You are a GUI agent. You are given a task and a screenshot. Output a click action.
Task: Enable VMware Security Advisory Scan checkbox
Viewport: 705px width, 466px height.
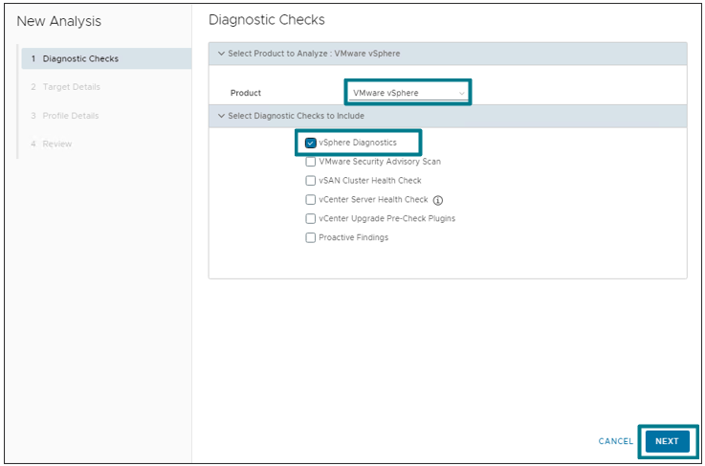pyautogui.click(x=311, y=162)
